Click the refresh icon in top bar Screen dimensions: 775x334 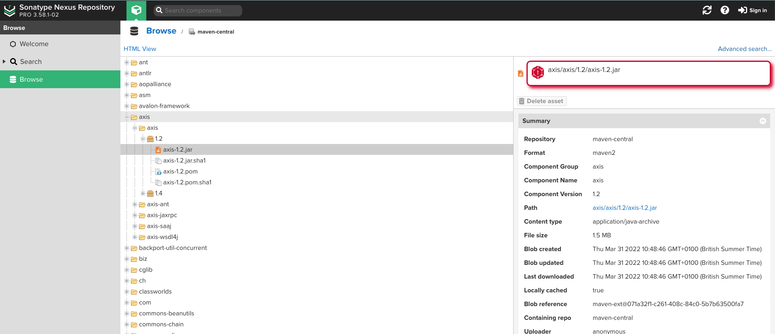click(707, 10)
